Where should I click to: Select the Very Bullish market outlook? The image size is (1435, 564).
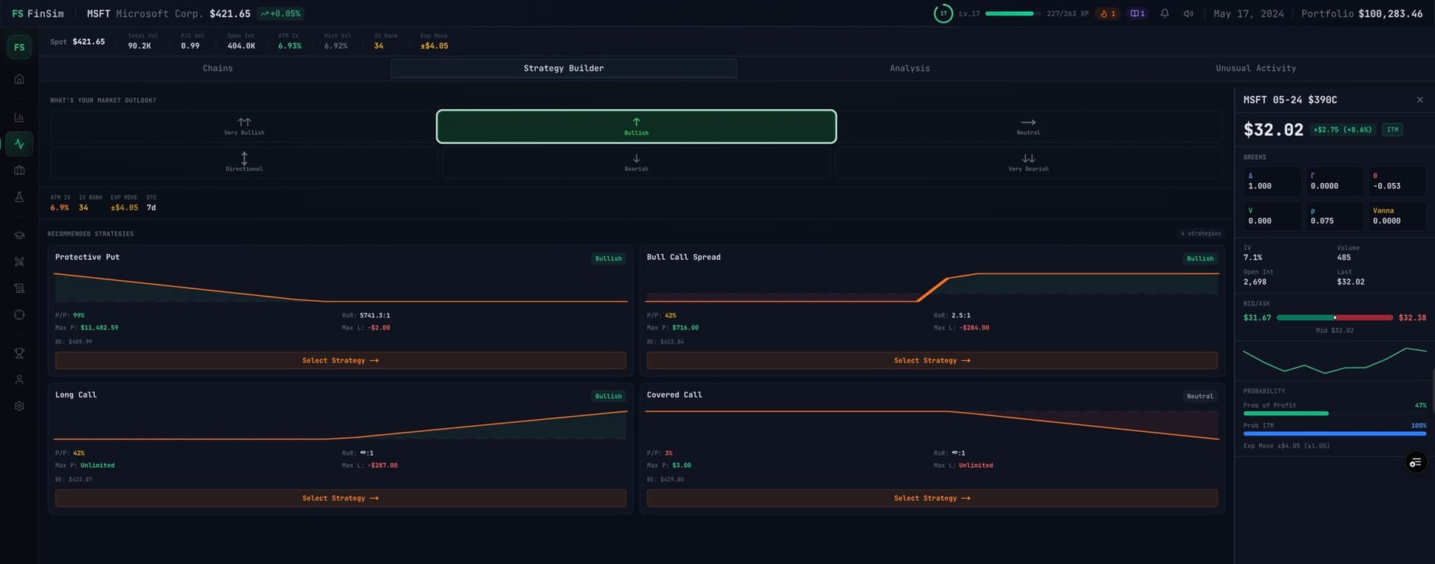click(244, 126)
